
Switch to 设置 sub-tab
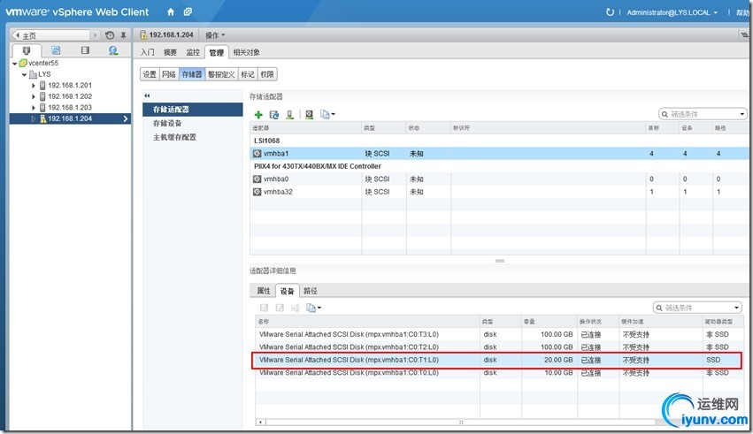click(150, 74)
